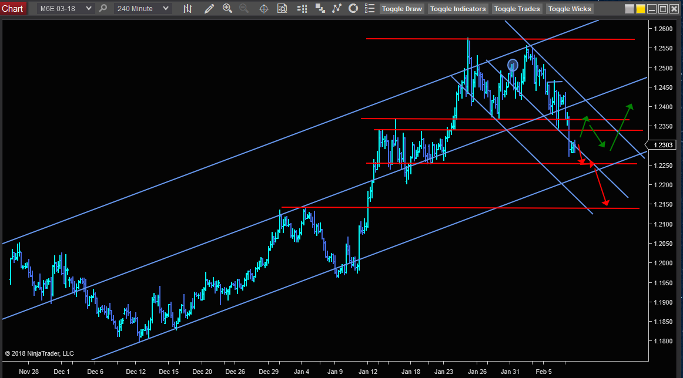Open the bar type chart style icon

coord(188,9)
